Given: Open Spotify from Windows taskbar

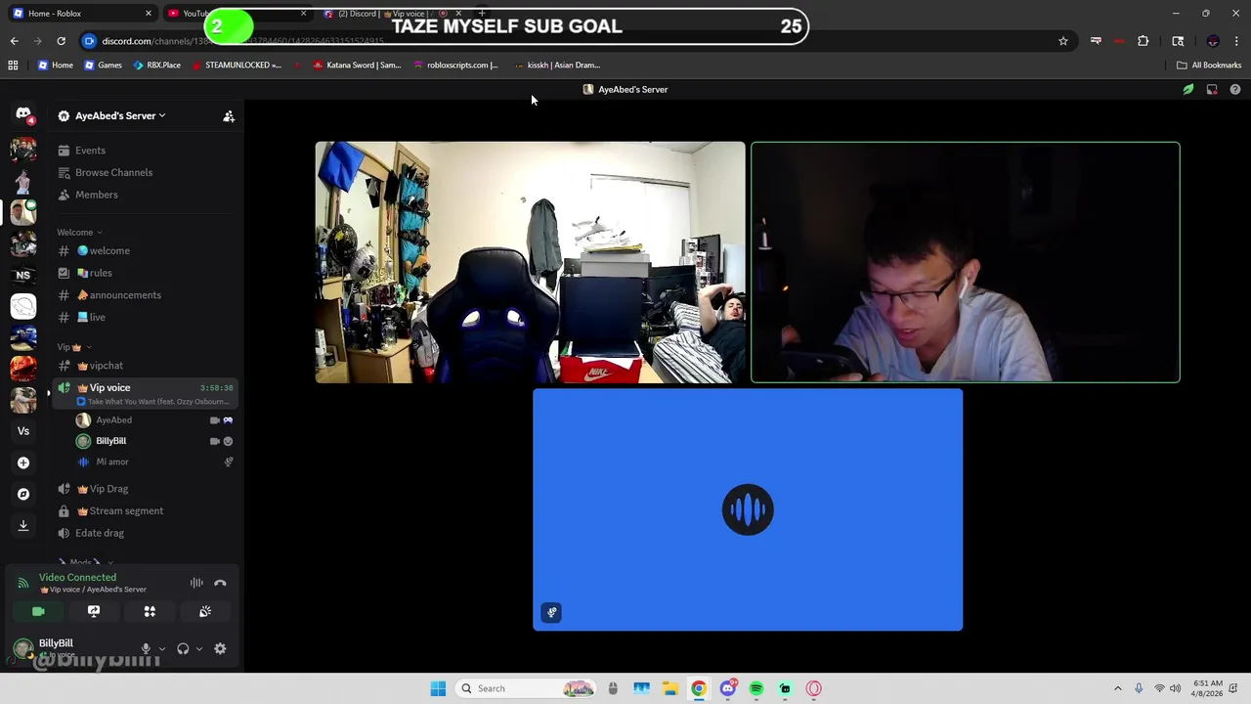Looking at the screenshot, I should coord(756,688).
